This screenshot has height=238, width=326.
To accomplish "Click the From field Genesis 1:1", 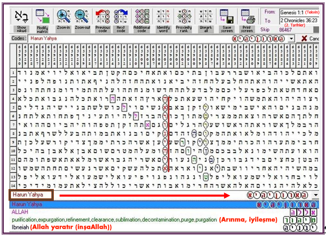I will coord(299,12).
